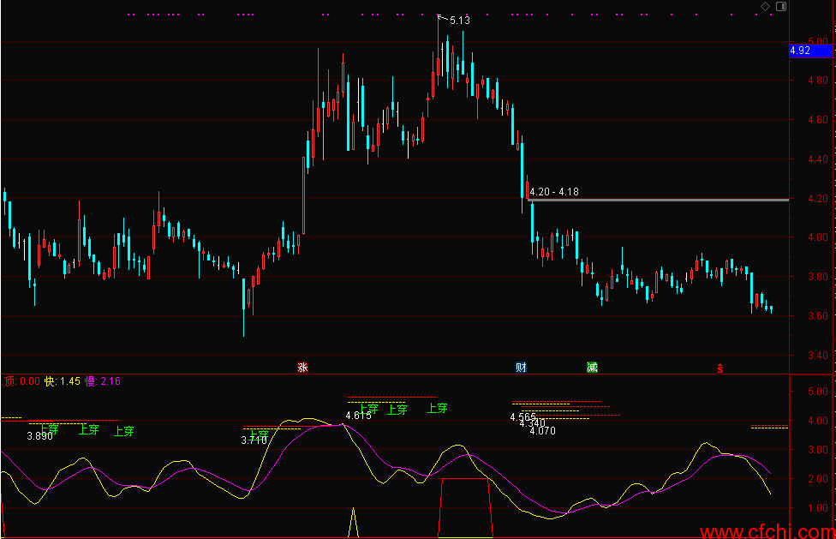Click the 3.710 level label
This screenshot has height=539, width=836.
coord(254,440)
